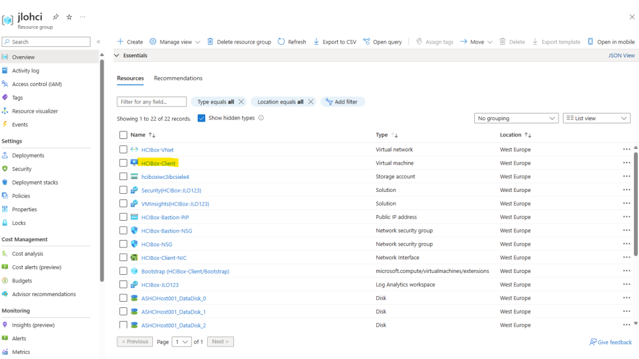The image size is (639, 359).
Task: Toggle the Show hidden types checkbox
Action: (202, 118)
